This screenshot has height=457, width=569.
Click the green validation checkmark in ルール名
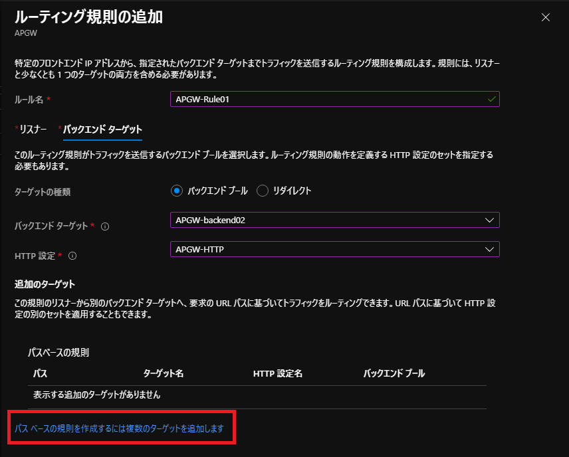[x=492, y=99]
